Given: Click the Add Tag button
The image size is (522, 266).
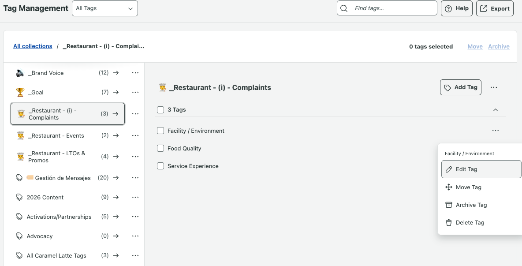Looking at the screenshot, I should tap(460, 87).
